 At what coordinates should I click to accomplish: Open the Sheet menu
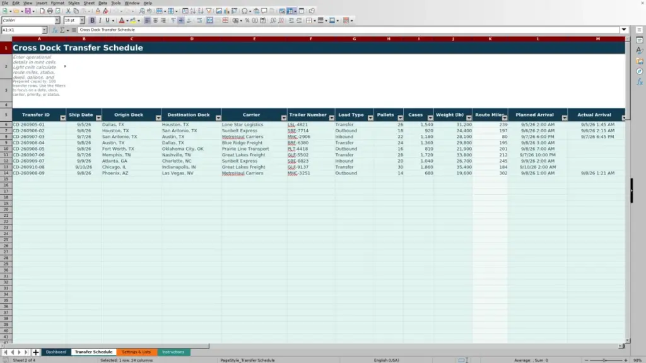89,3
